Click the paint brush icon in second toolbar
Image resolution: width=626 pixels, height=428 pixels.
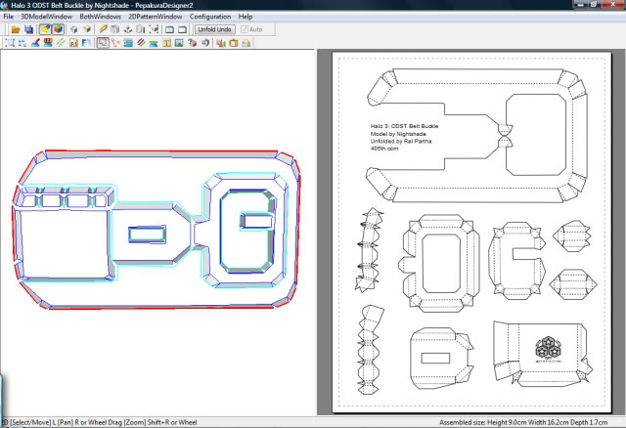[34, 42]
